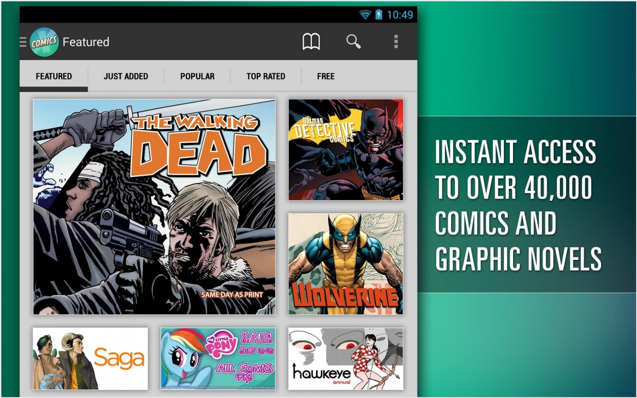The width and height of the screenshot is (637, 398).
Task: Open the Saga comic tile
Action: point(90,358)
